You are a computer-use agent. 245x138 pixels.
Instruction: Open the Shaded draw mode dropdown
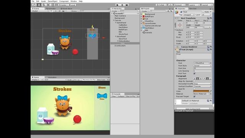pyautogui.click(x=40, y=11)
